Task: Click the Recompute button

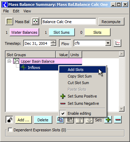Action: tap(111, 22)
